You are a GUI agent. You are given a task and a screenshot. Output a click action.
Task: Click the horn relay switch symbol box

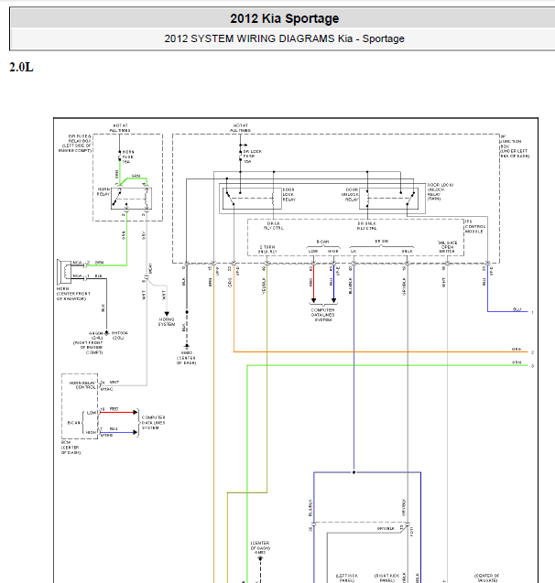[131, 199]
